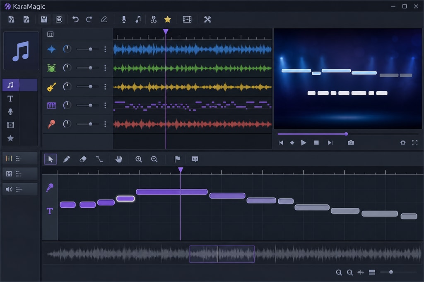Click the yellow star favorites icon
This screenshot has width=424, height=282.
coord(168,19)
